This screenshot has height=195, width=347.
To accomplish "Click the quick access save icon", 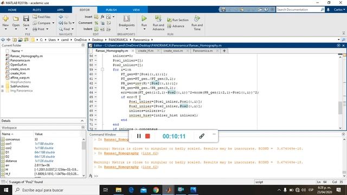I will coord(223,10).
